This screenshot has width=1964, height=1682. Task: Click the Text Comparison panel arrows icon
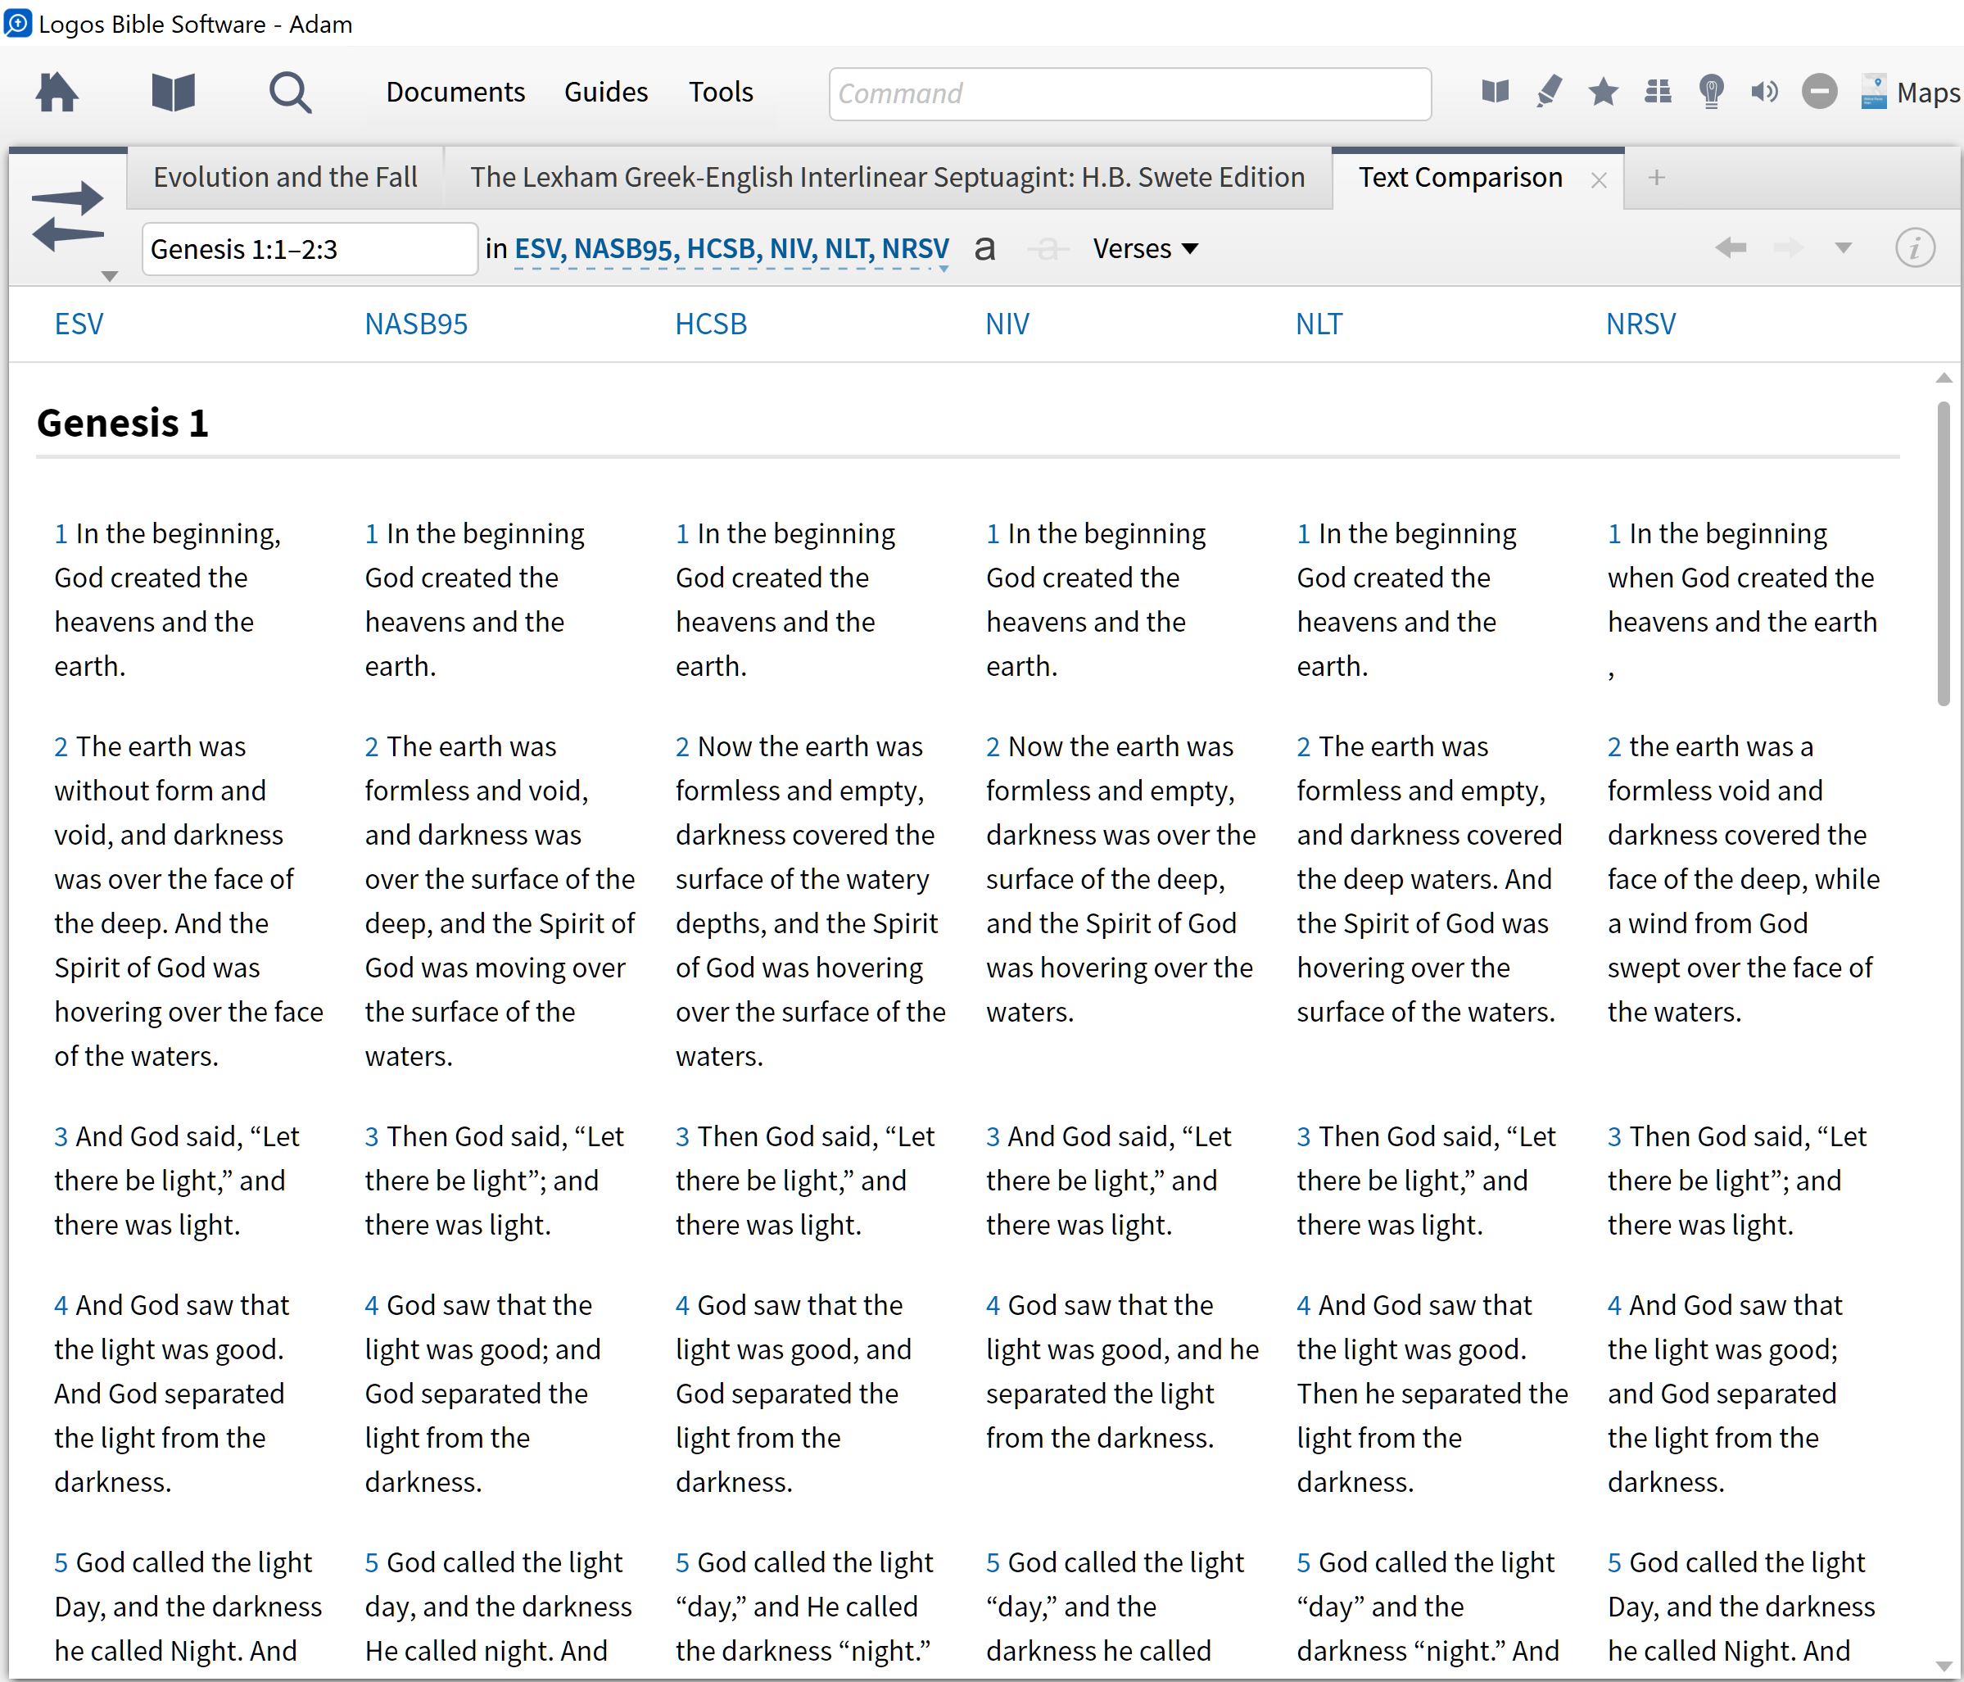(x=67, y=216)
